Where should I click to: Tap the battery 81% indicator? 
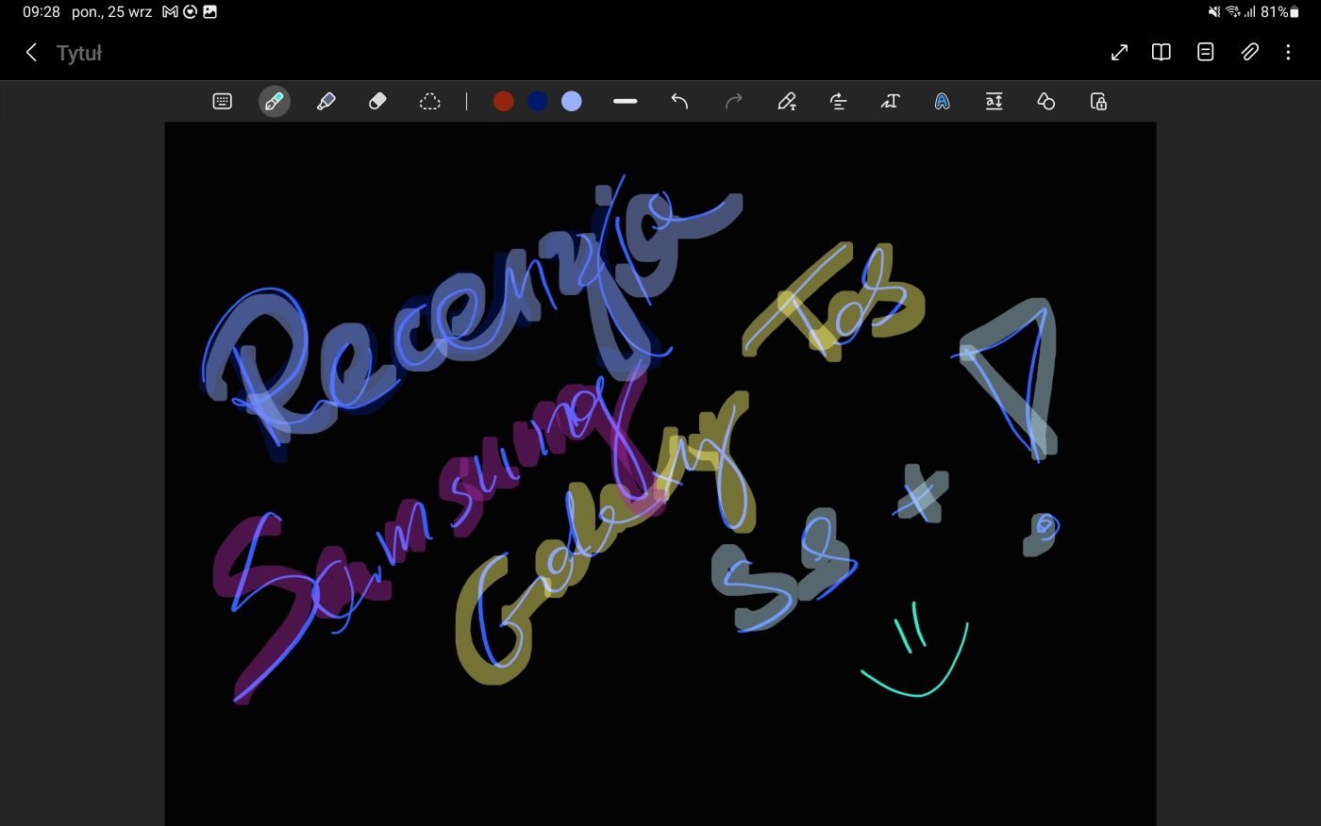tap(1280, 11)
